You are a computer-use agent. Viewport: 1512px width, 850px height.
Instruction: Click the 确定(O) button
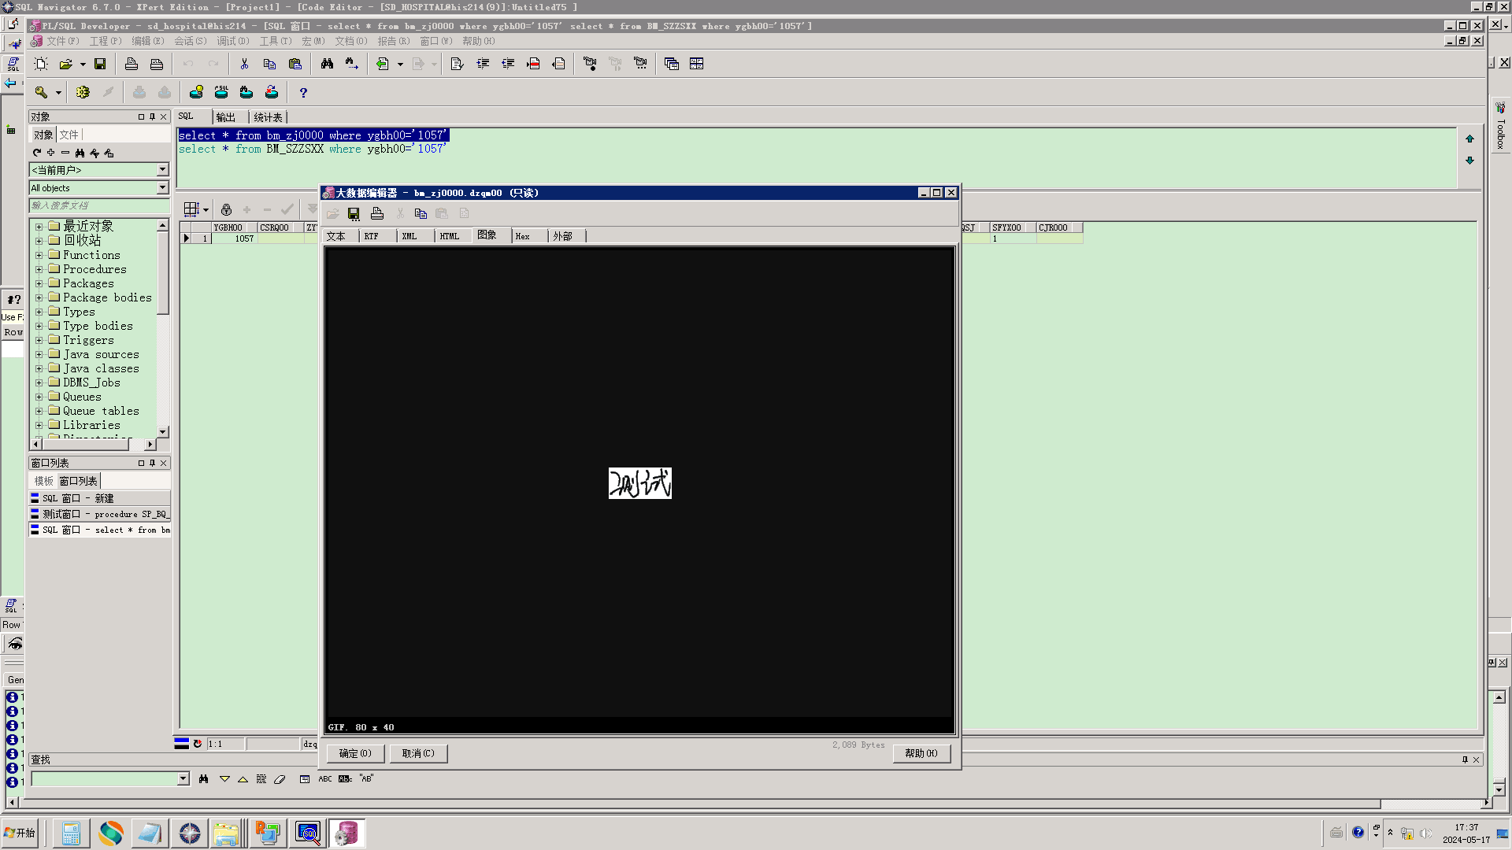coord(355,753)
